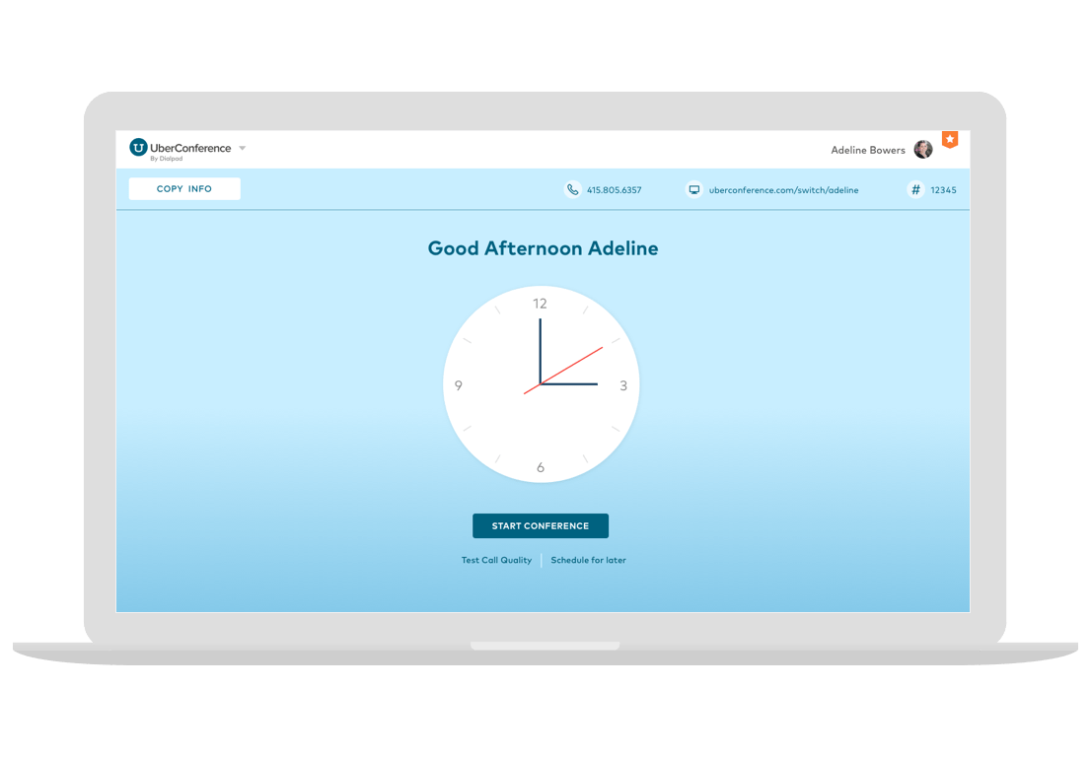1091x757 pixels.
Task: Click the screen-share monitor icon
Action: click(693, 189)
